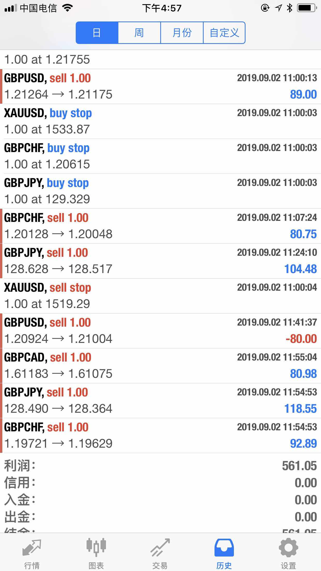The width and height of the screenshot is (321, 571).
Task: Tap the battery icon in status bar
Action: (307, 8)
